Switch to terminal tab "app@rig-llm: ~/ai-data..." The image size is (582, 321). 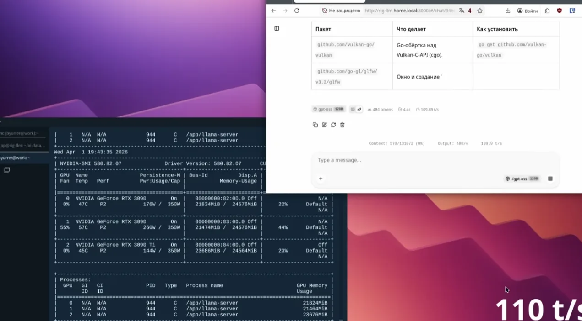pyautogui.click(x=23, y=145)
